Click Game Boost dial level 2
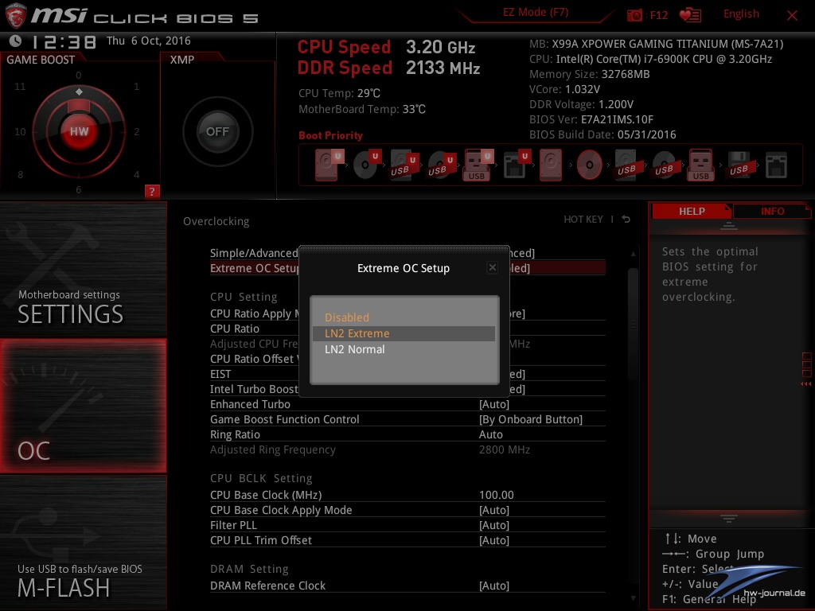Image resolution: width=815 pixels, height=611 pixels. point(137,131)
